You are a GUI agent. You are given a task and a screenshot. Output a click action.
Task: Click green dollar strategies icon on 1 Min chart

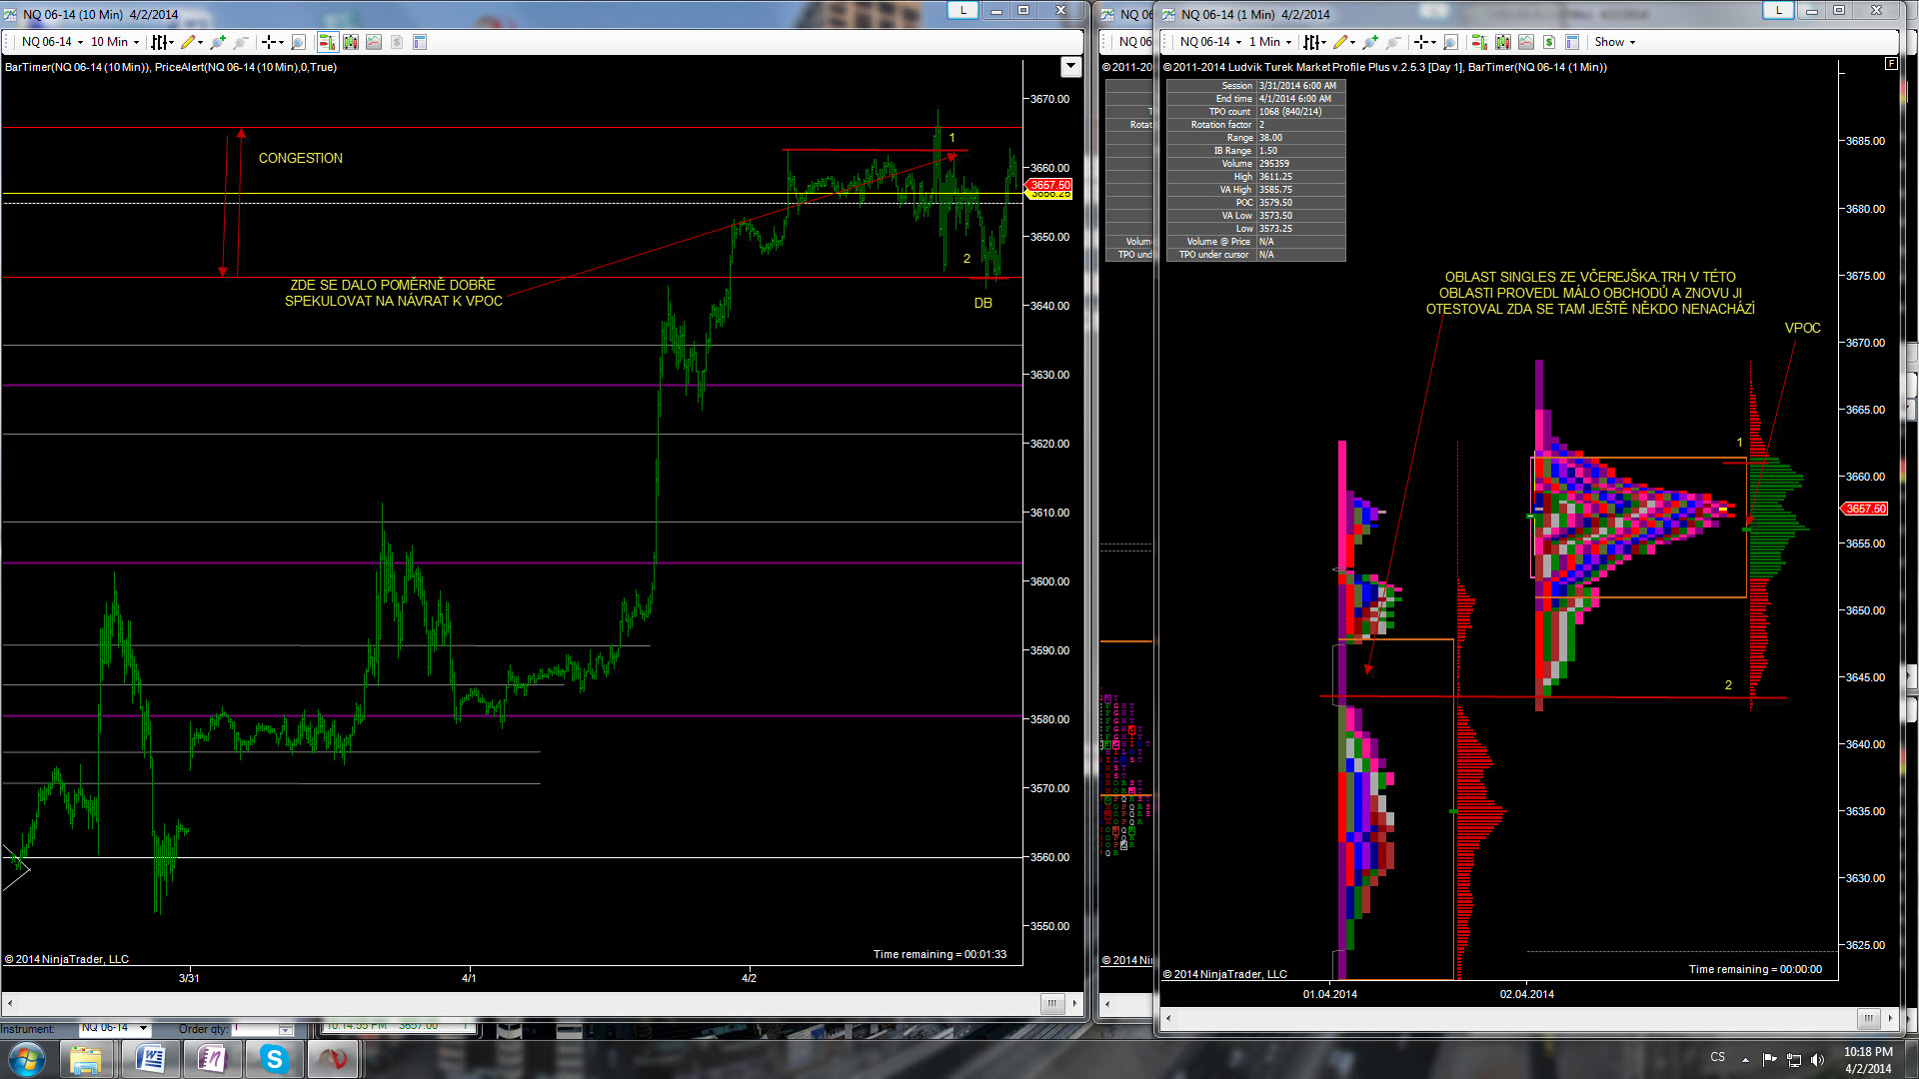tap(1548, 42)
